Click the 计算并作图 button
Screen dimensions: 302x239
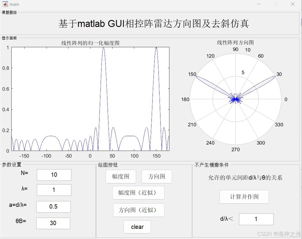pyautogui.click(x=244, y=197)
